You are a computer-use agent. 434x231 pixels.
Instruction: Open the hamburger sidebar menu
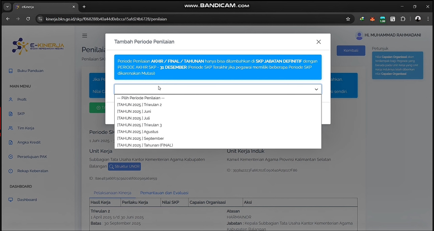85,36
